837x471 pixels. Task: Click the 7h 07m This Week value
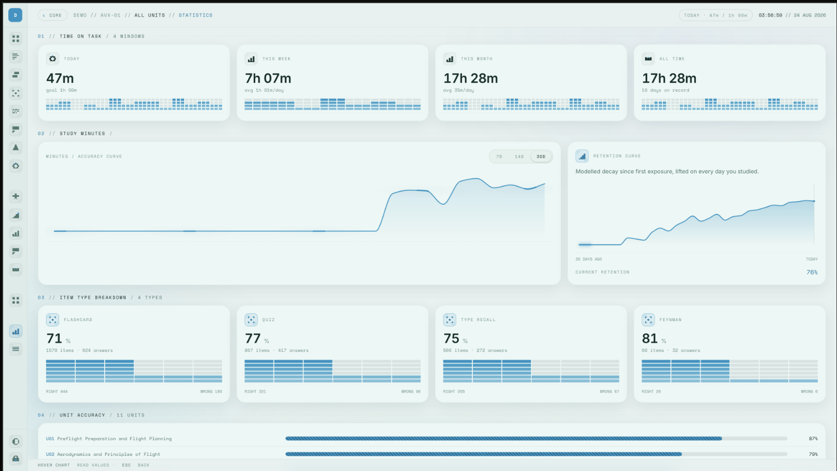pyautogui.click(x=268, y=78)
